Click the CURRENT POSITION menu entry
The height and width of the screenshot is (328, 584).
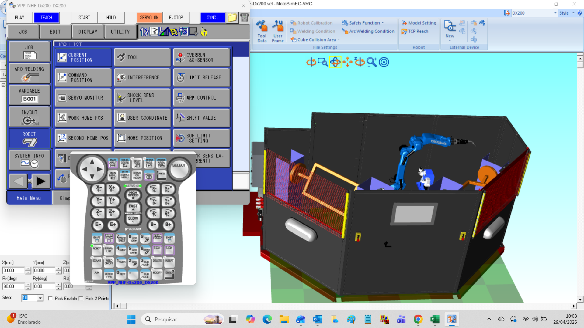point(83,57)
